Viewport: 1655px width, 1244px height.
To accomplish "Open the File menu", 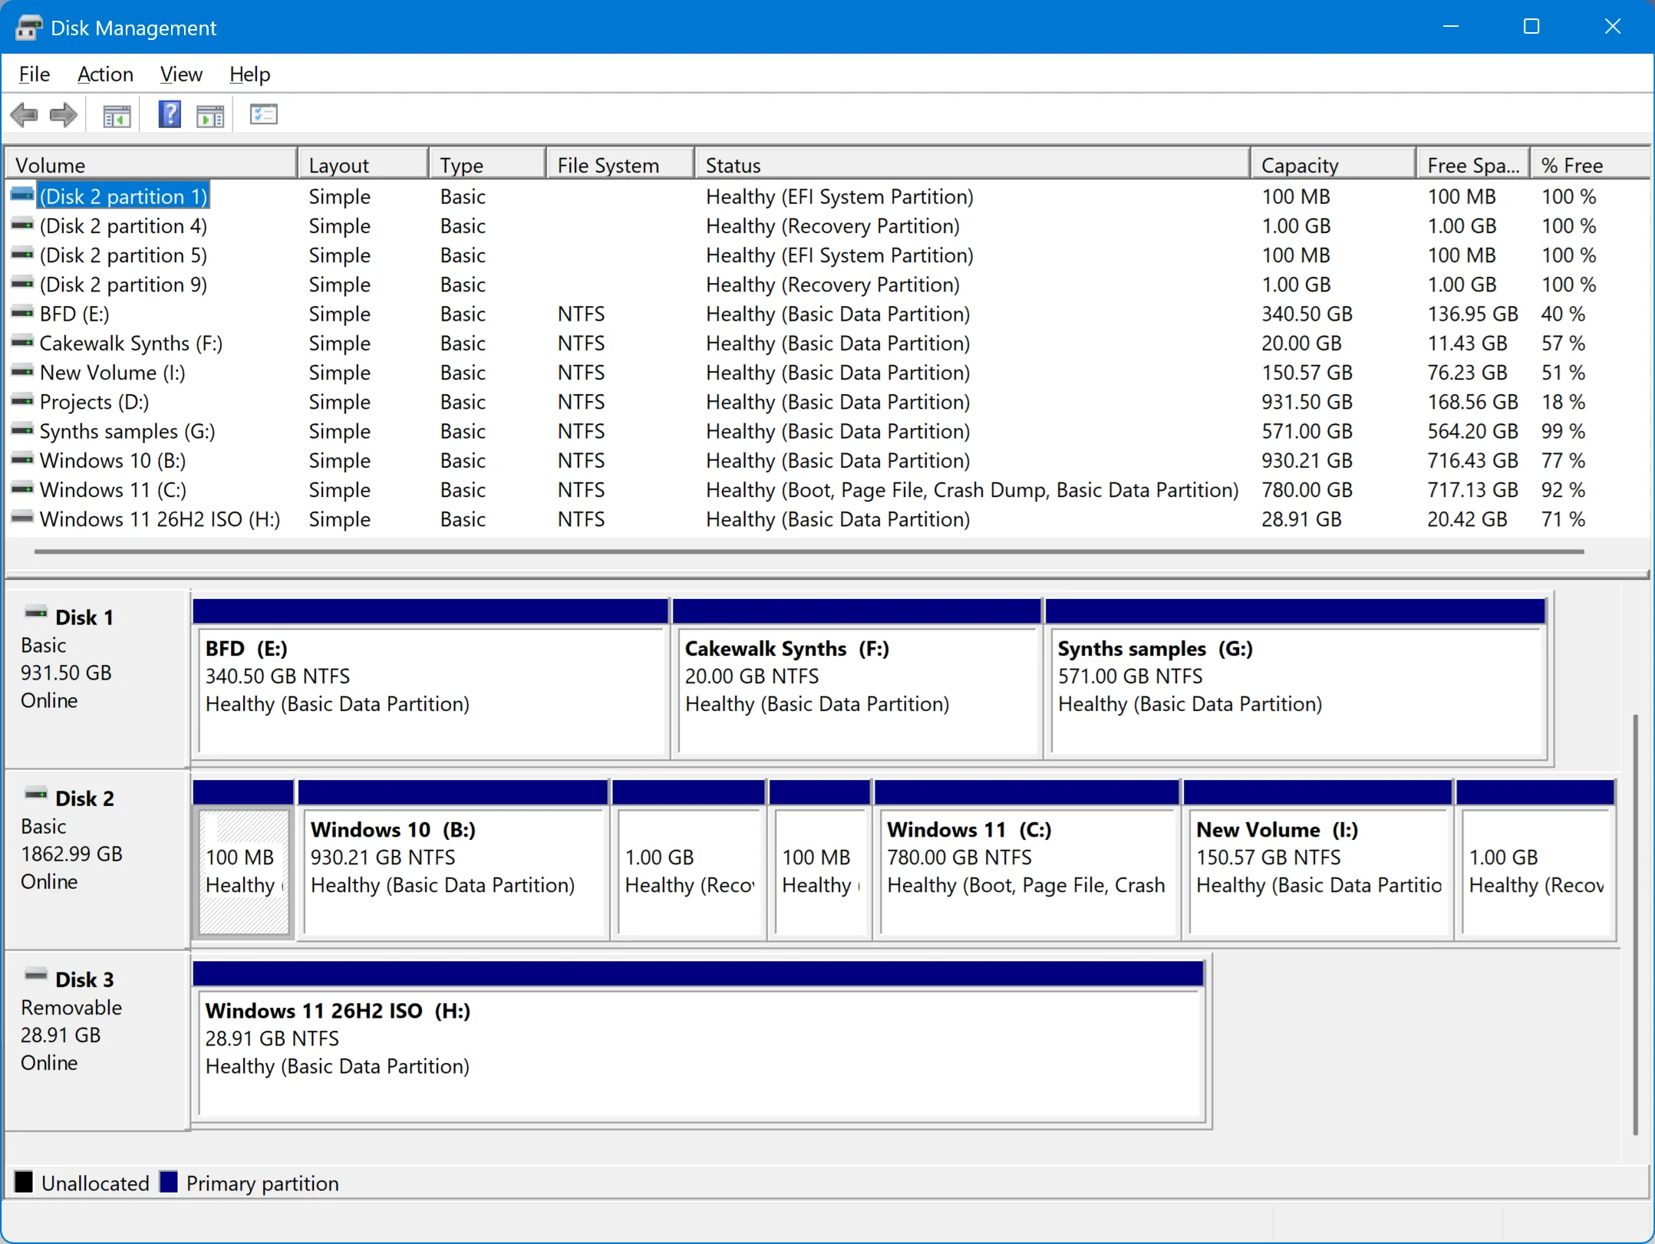I will tap(34, 74).
